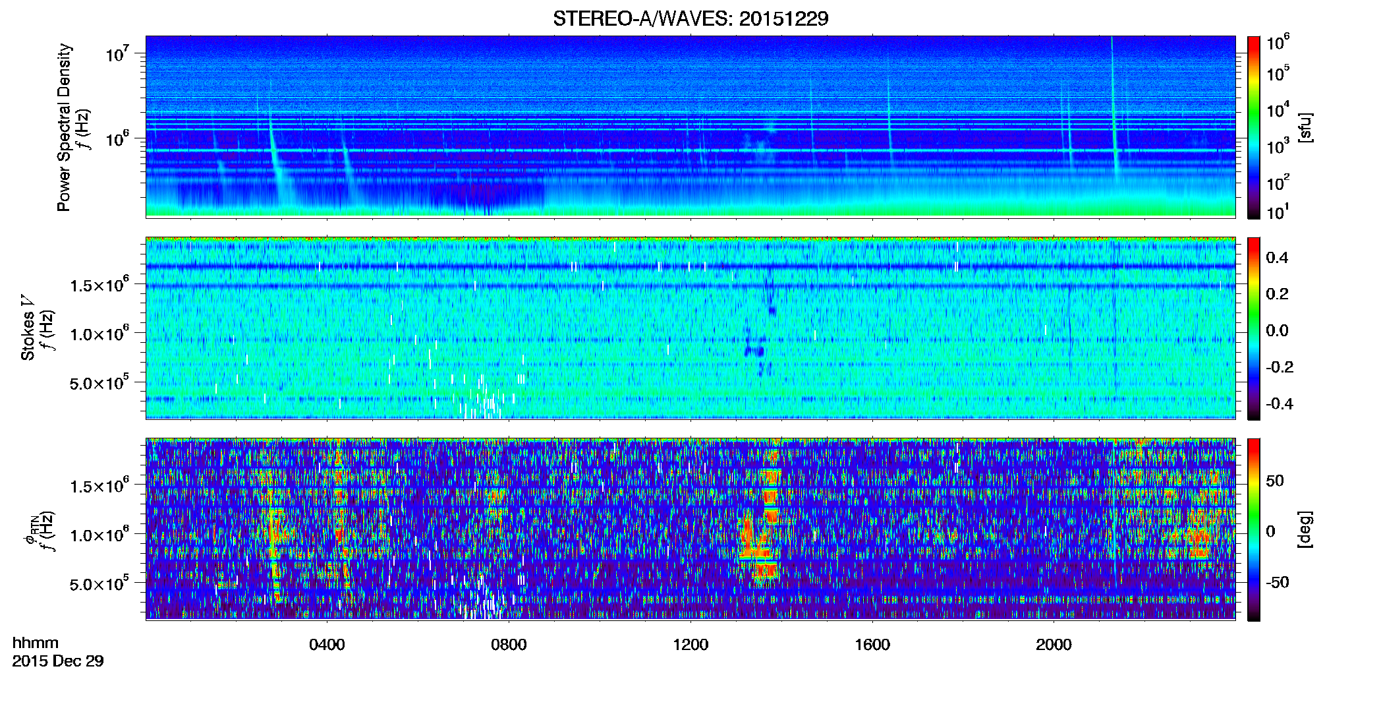Click the 10^5 label on the sfu color bar

pyautogui.click(x=1278, y=73)
